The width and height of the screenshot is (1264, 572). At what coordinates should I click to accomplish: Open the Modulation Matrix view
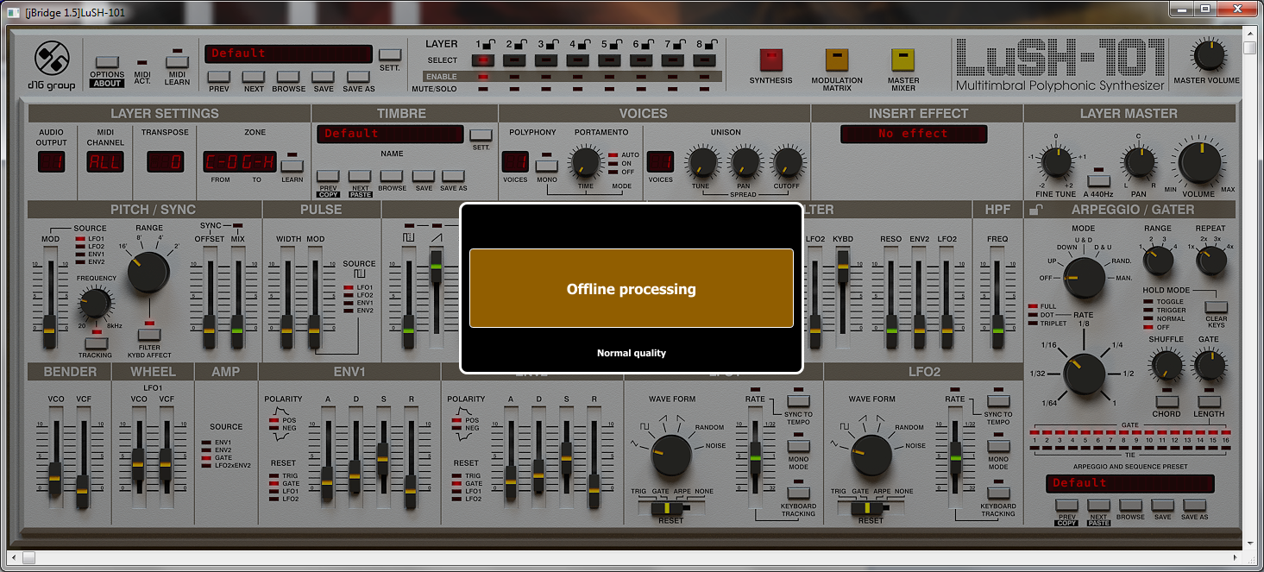837,60
